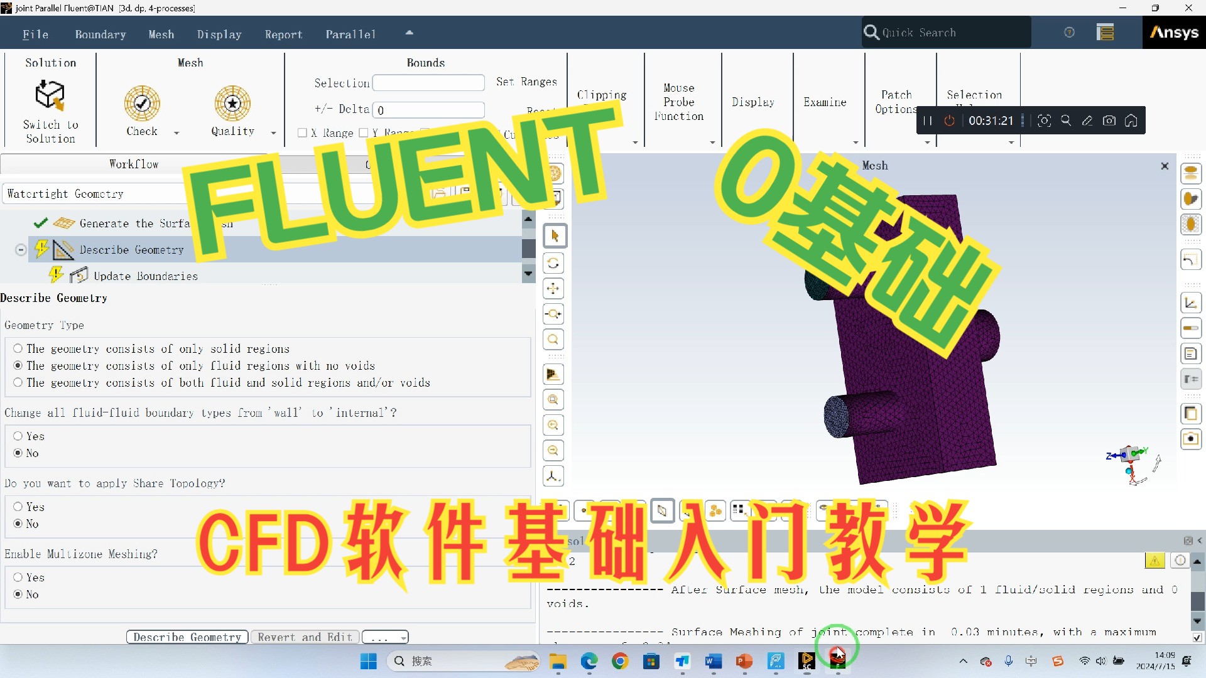Select the rotate view tool
Screen dimensions: 1206x678
(x=553, y=263)
